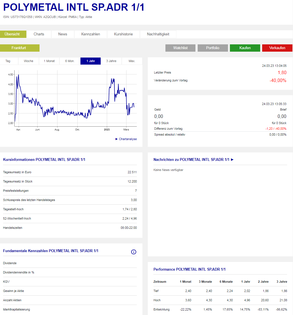This screenshot has height=315, width=293.
Task: Set chart range to Woche
Action: click(x=29, y=61)
